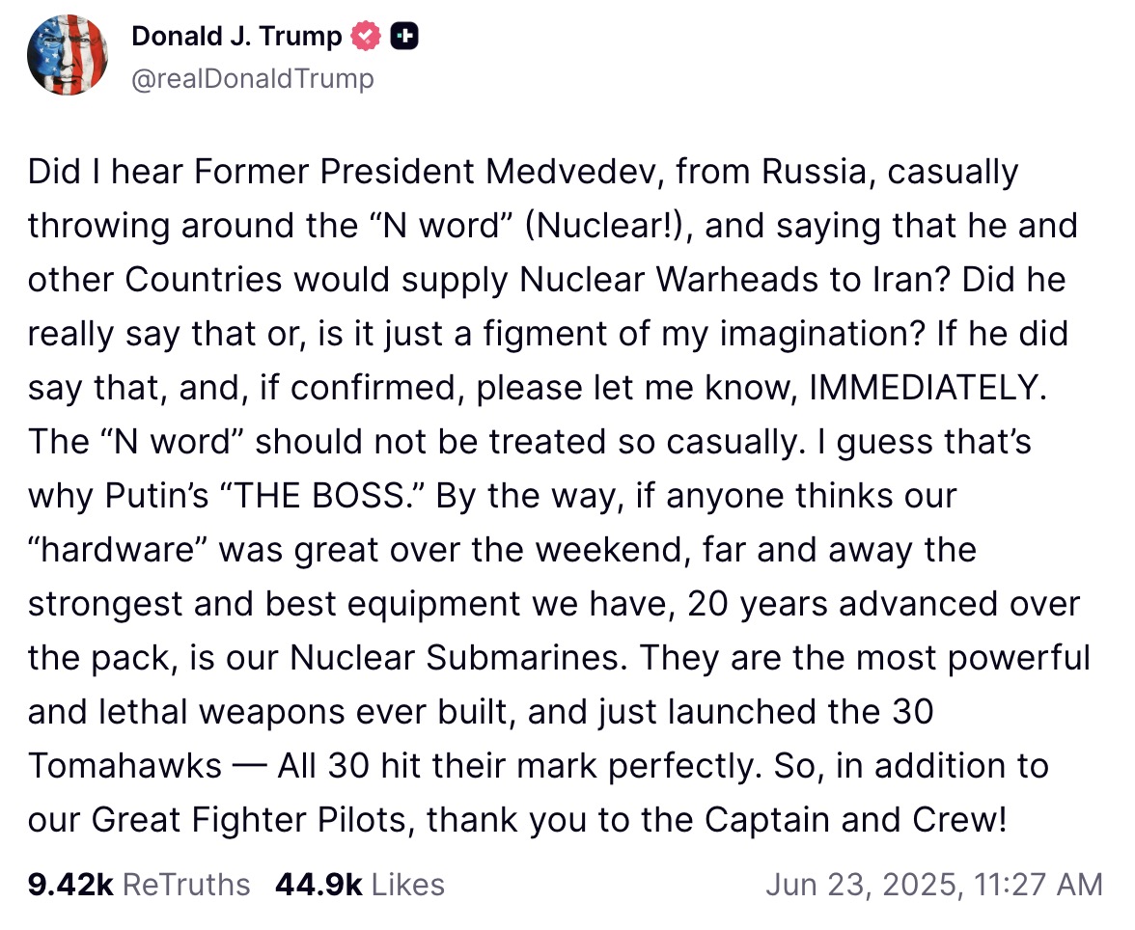The height and width of the screenshot is (930, 1135).
Task: View the 9.42k ReTruths count
Action: [69, 884]
